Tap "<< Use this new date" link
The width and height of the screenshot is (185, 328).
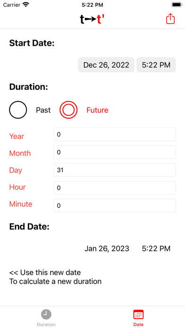coord(45,272)
